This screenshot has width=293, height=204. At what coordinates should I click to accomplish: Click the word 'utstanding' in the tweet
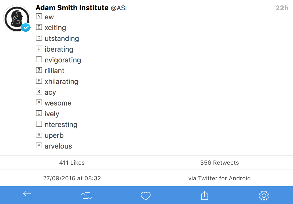[62, 38]
